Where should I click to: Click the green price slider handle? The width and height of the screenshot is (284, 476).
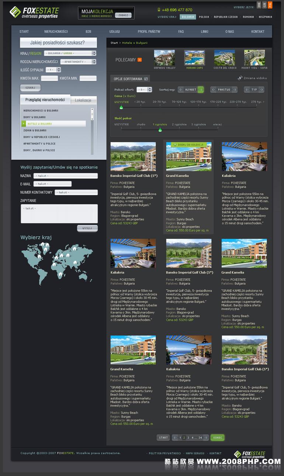(121, 107)
